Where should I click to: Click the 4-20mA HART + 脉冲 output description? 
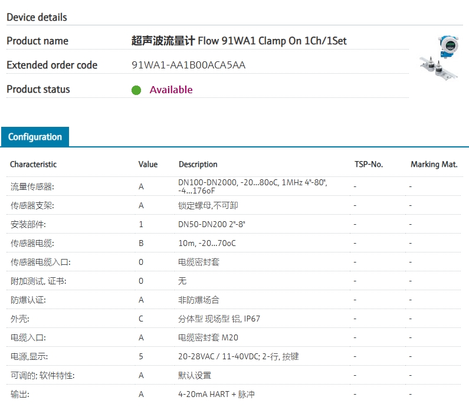tap(217, 394)
